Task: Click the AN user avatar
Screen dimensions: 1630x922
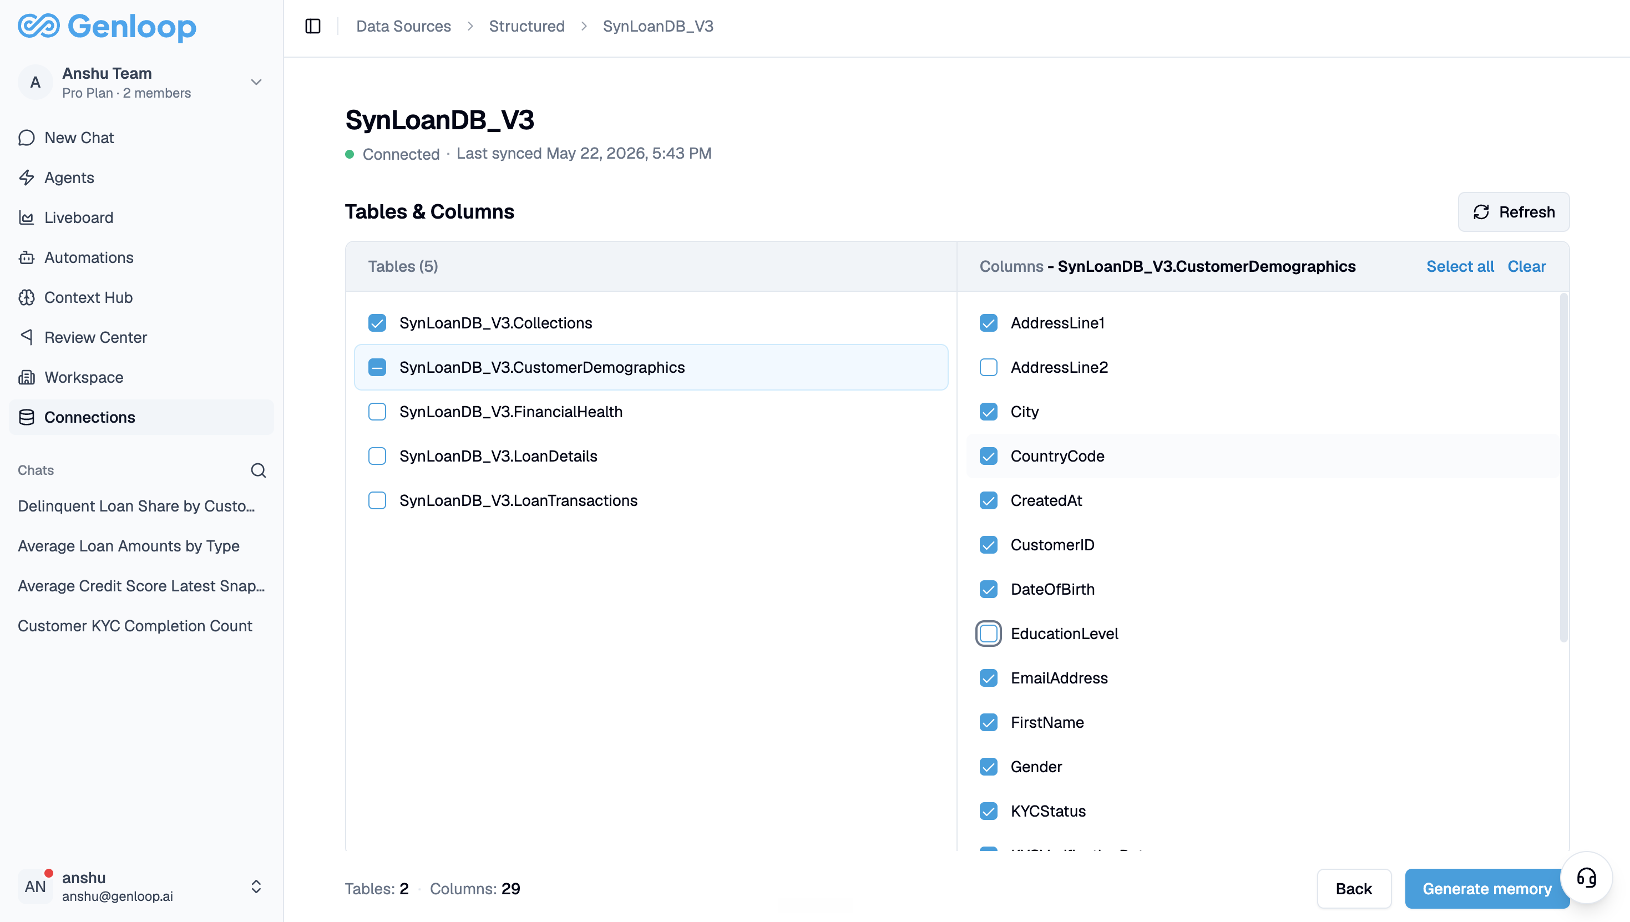Action: (36, 886)
